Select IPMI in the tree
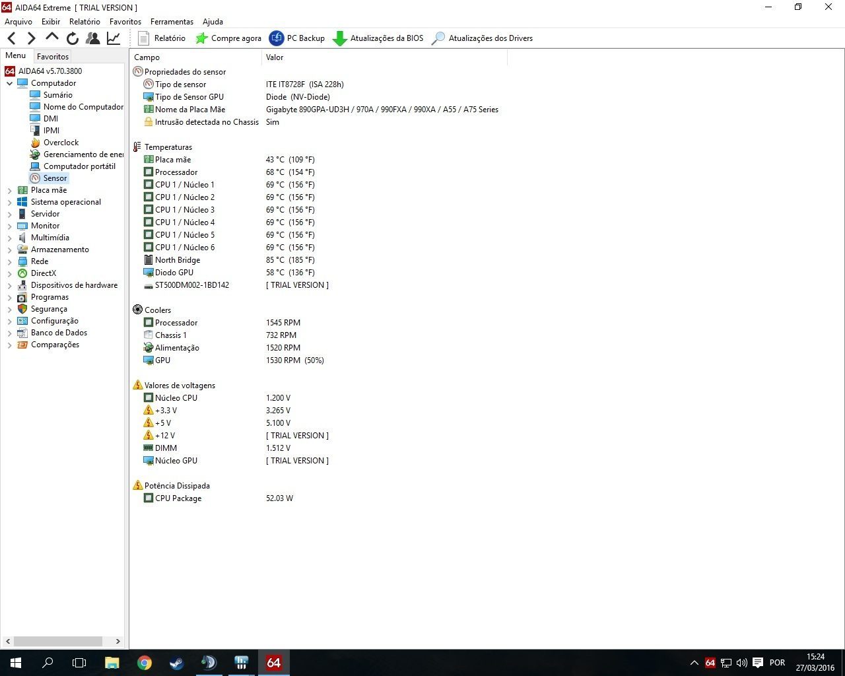The width and height of the screenshot is (845, 676). 51,131
